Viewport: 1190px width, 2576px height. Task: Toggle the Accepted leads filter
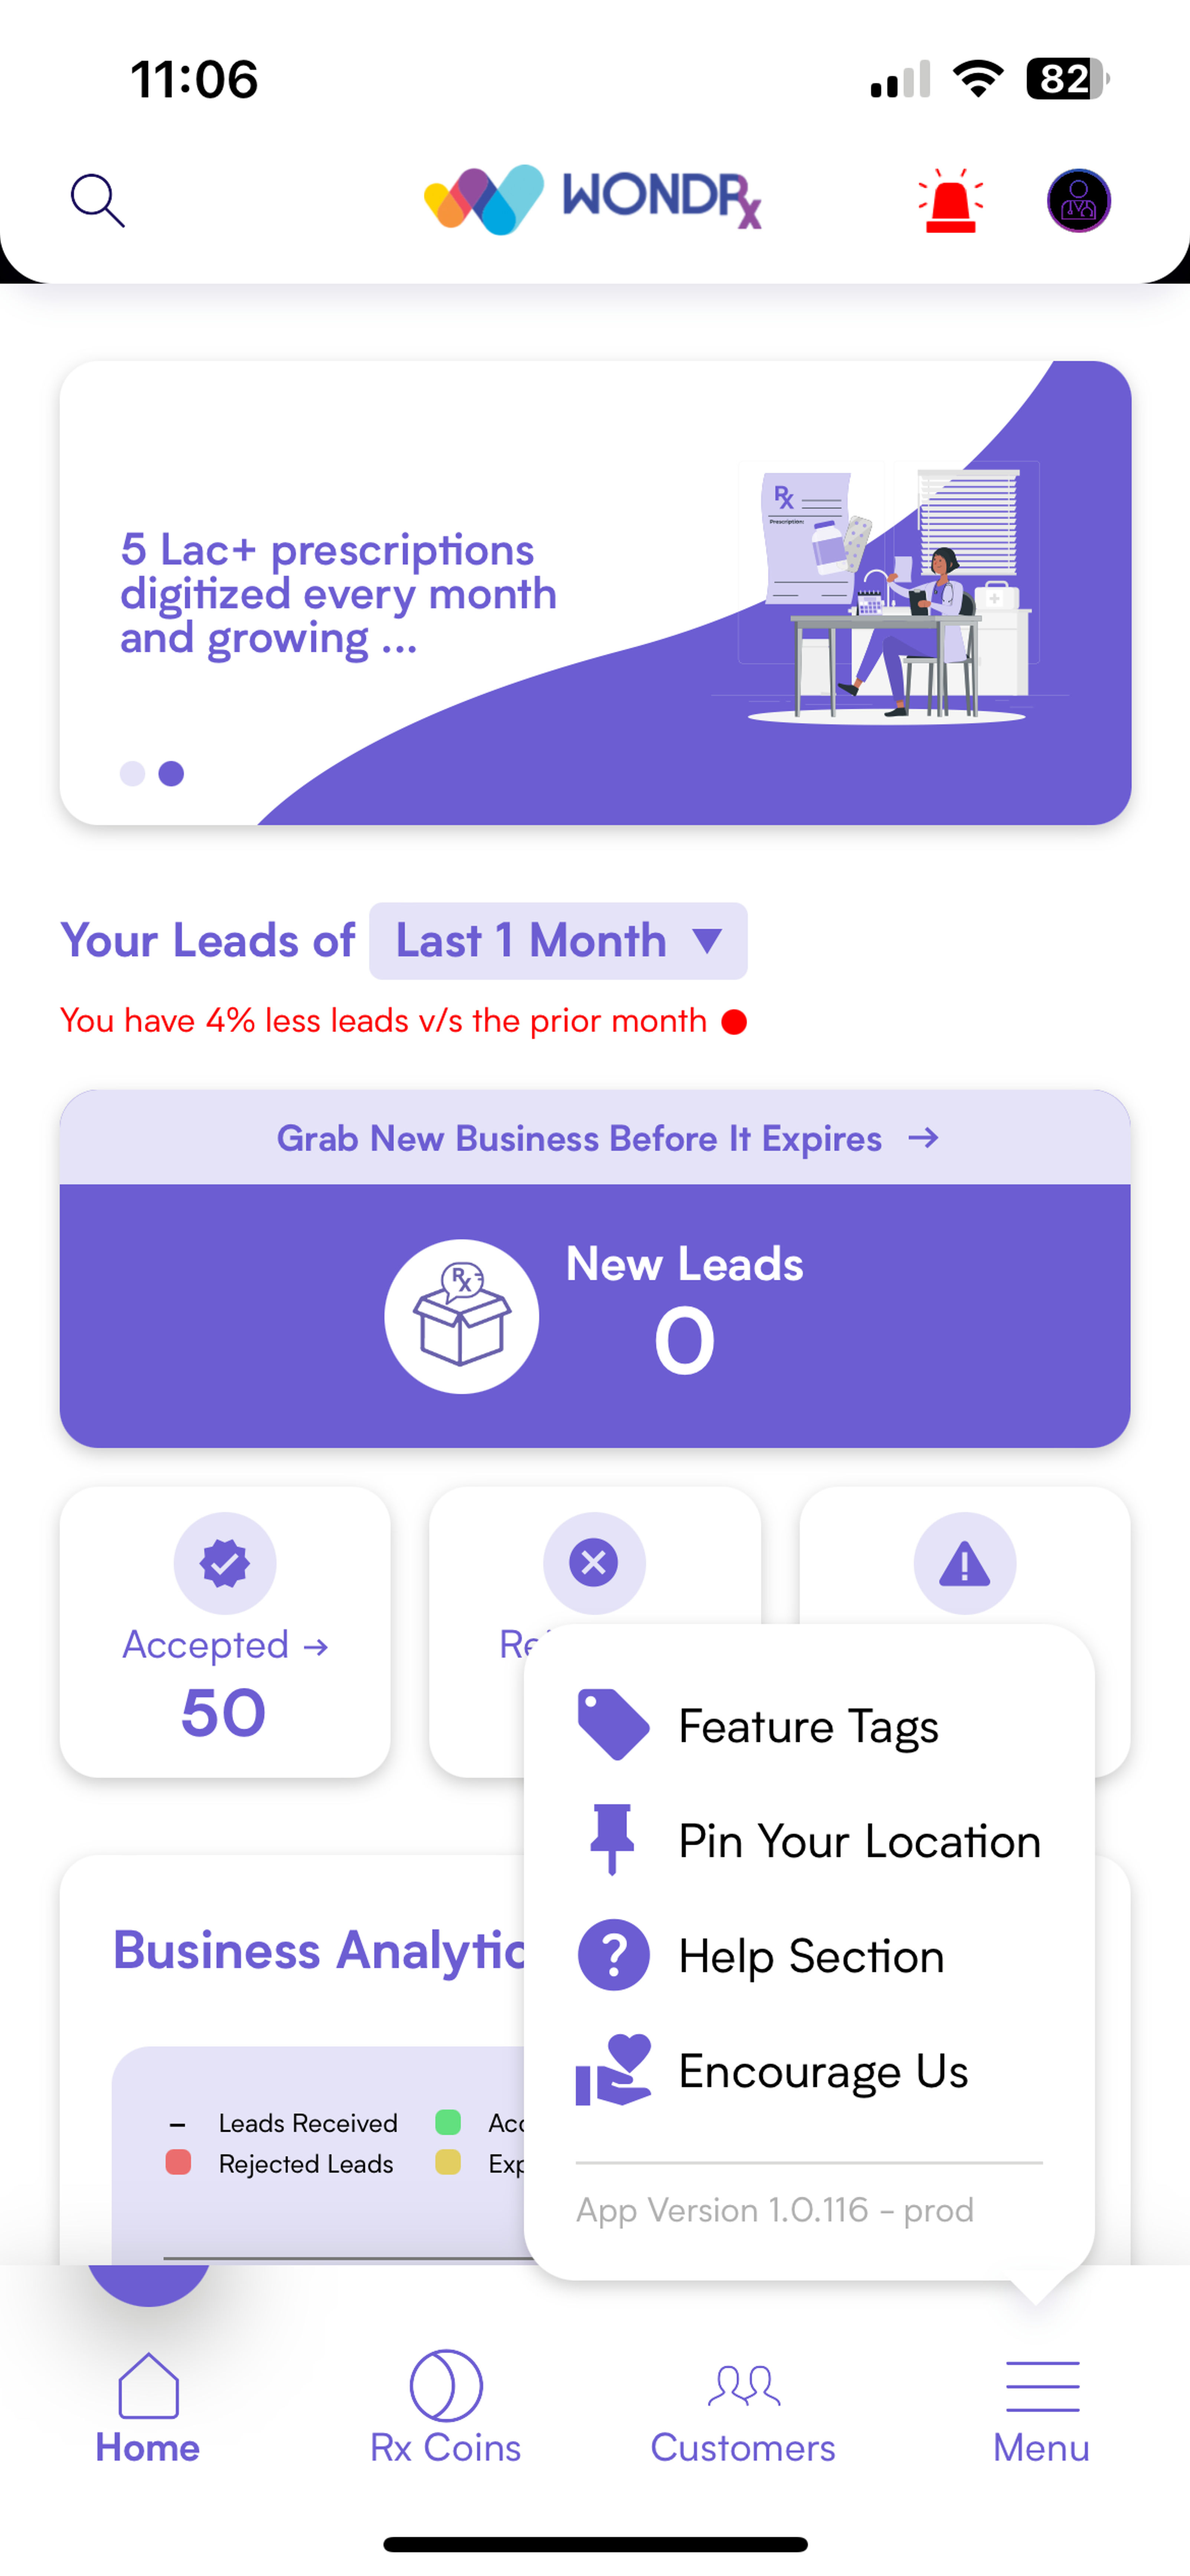[x=223, y=1610]
